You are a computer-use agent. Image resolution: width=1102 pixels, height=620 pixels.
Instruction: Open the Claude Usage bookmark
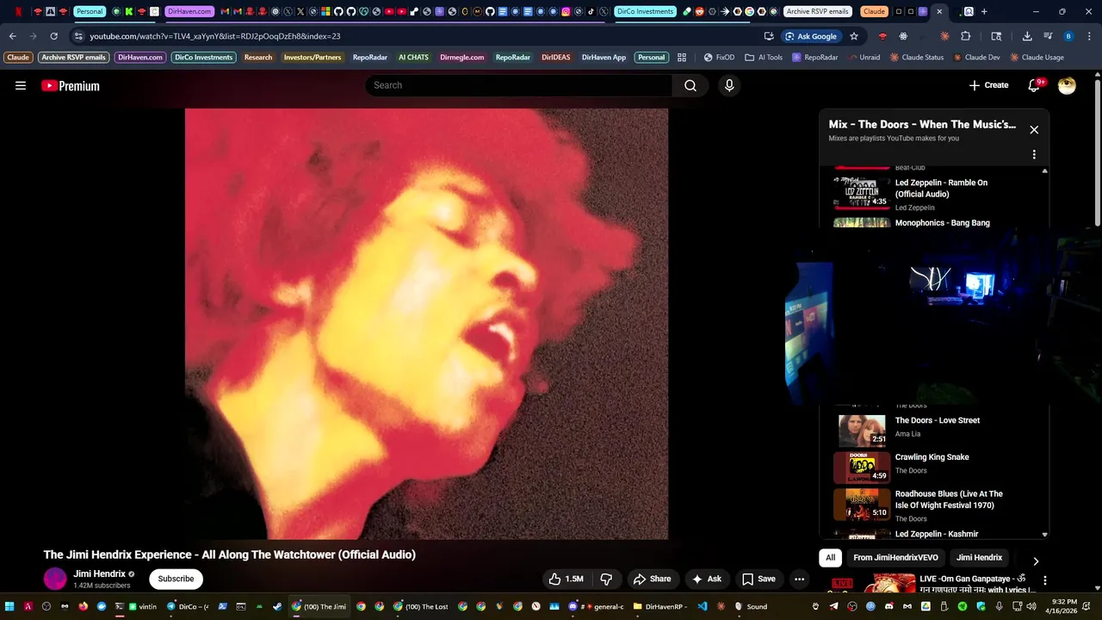pos(1037,58)
